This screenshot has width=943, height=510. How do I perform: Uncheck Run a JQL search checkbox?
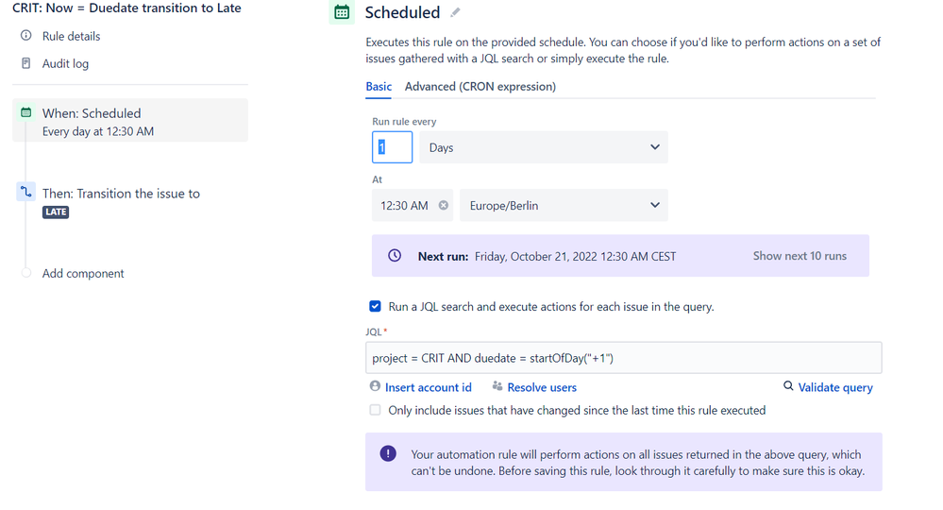[x=376, y=306]
